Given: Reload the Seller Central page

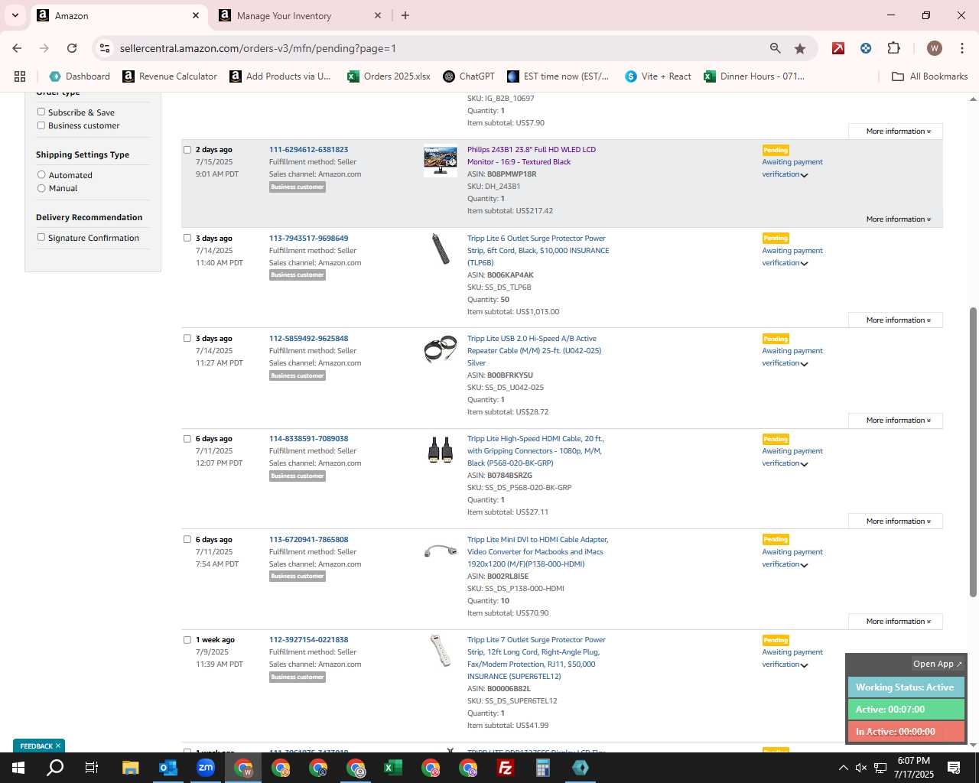Looking at the screenshot, I should [72, 48].
